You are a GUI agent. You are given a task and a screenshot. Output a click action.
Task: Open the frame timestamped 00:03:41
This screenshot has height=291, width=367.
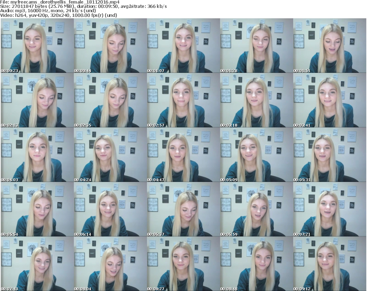point(329,100)
